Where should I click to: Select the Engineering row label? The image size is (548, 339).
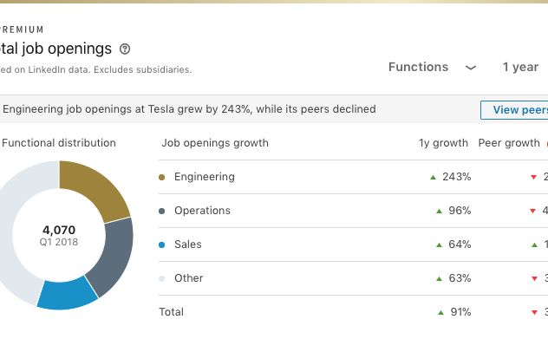pyautogui.click(x=205, y=177)
